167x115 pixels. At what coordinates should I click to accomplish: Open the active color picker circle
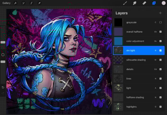click(164, 3)
